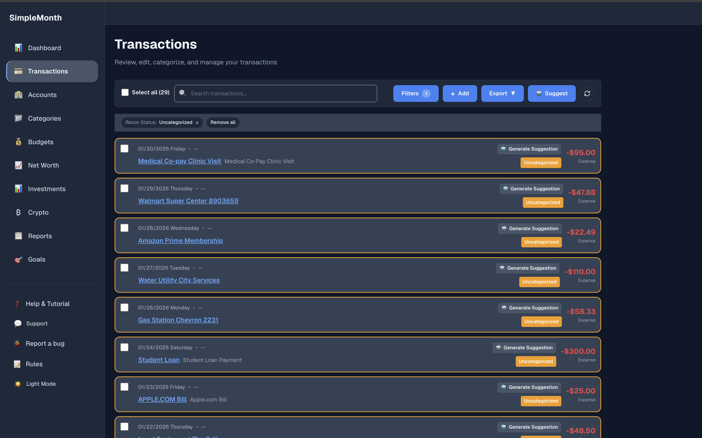
Task: Click the Budgets money bag icon
Action: [18, 142]
